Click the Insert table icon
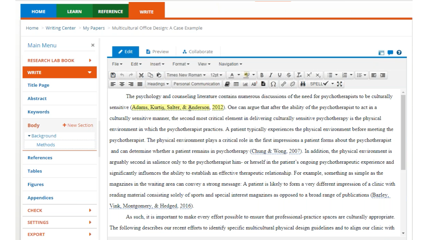The image size is (428, 240). [x=236, y=84]
